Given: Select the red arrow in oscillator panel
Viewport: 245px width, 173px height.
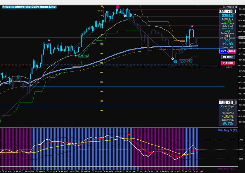Looking at the screenshot, I should point(129,134).
